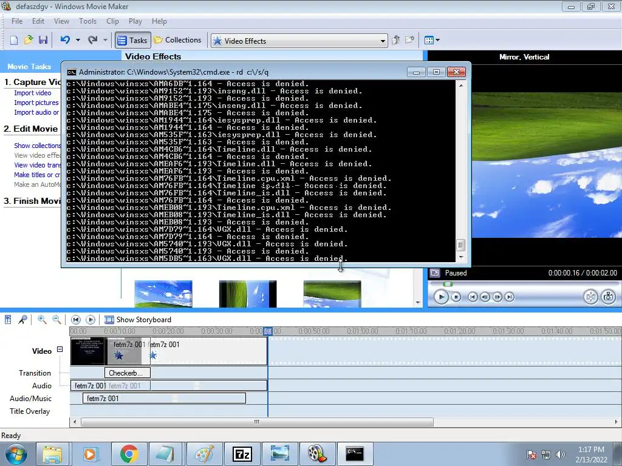
Task: Click the monitor seek bar handle
Action: (448, 284)
